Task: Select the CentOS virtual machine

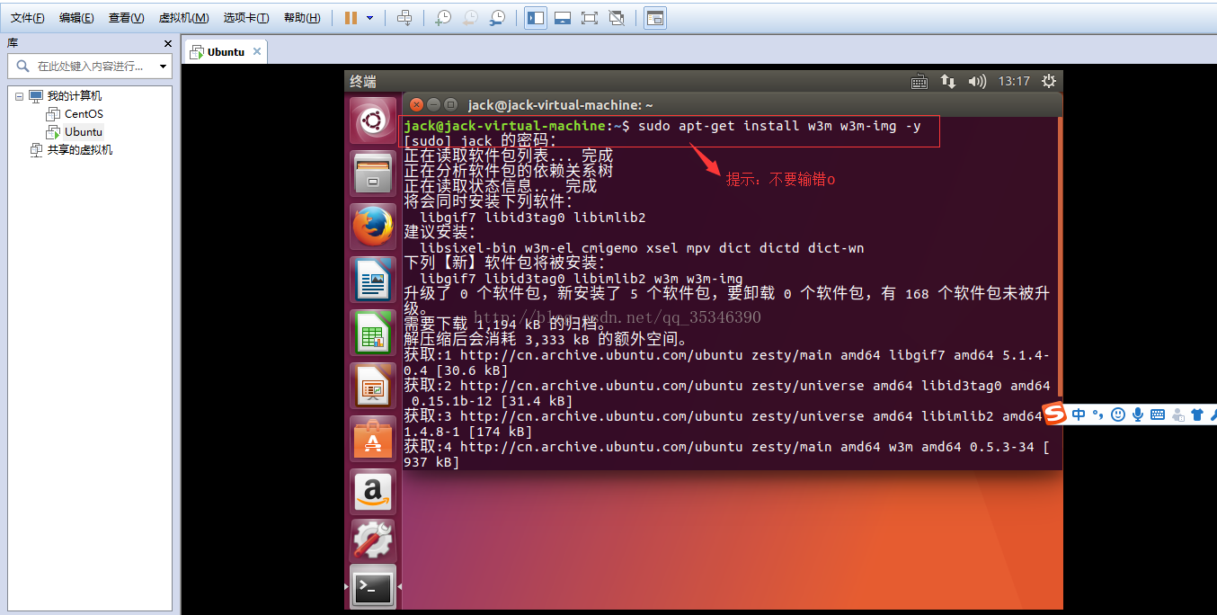Action: [x=84, y=114]
